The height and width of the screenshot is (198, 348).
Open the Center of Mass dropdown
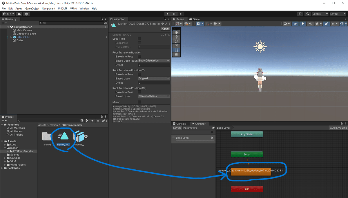pos(154,96)
